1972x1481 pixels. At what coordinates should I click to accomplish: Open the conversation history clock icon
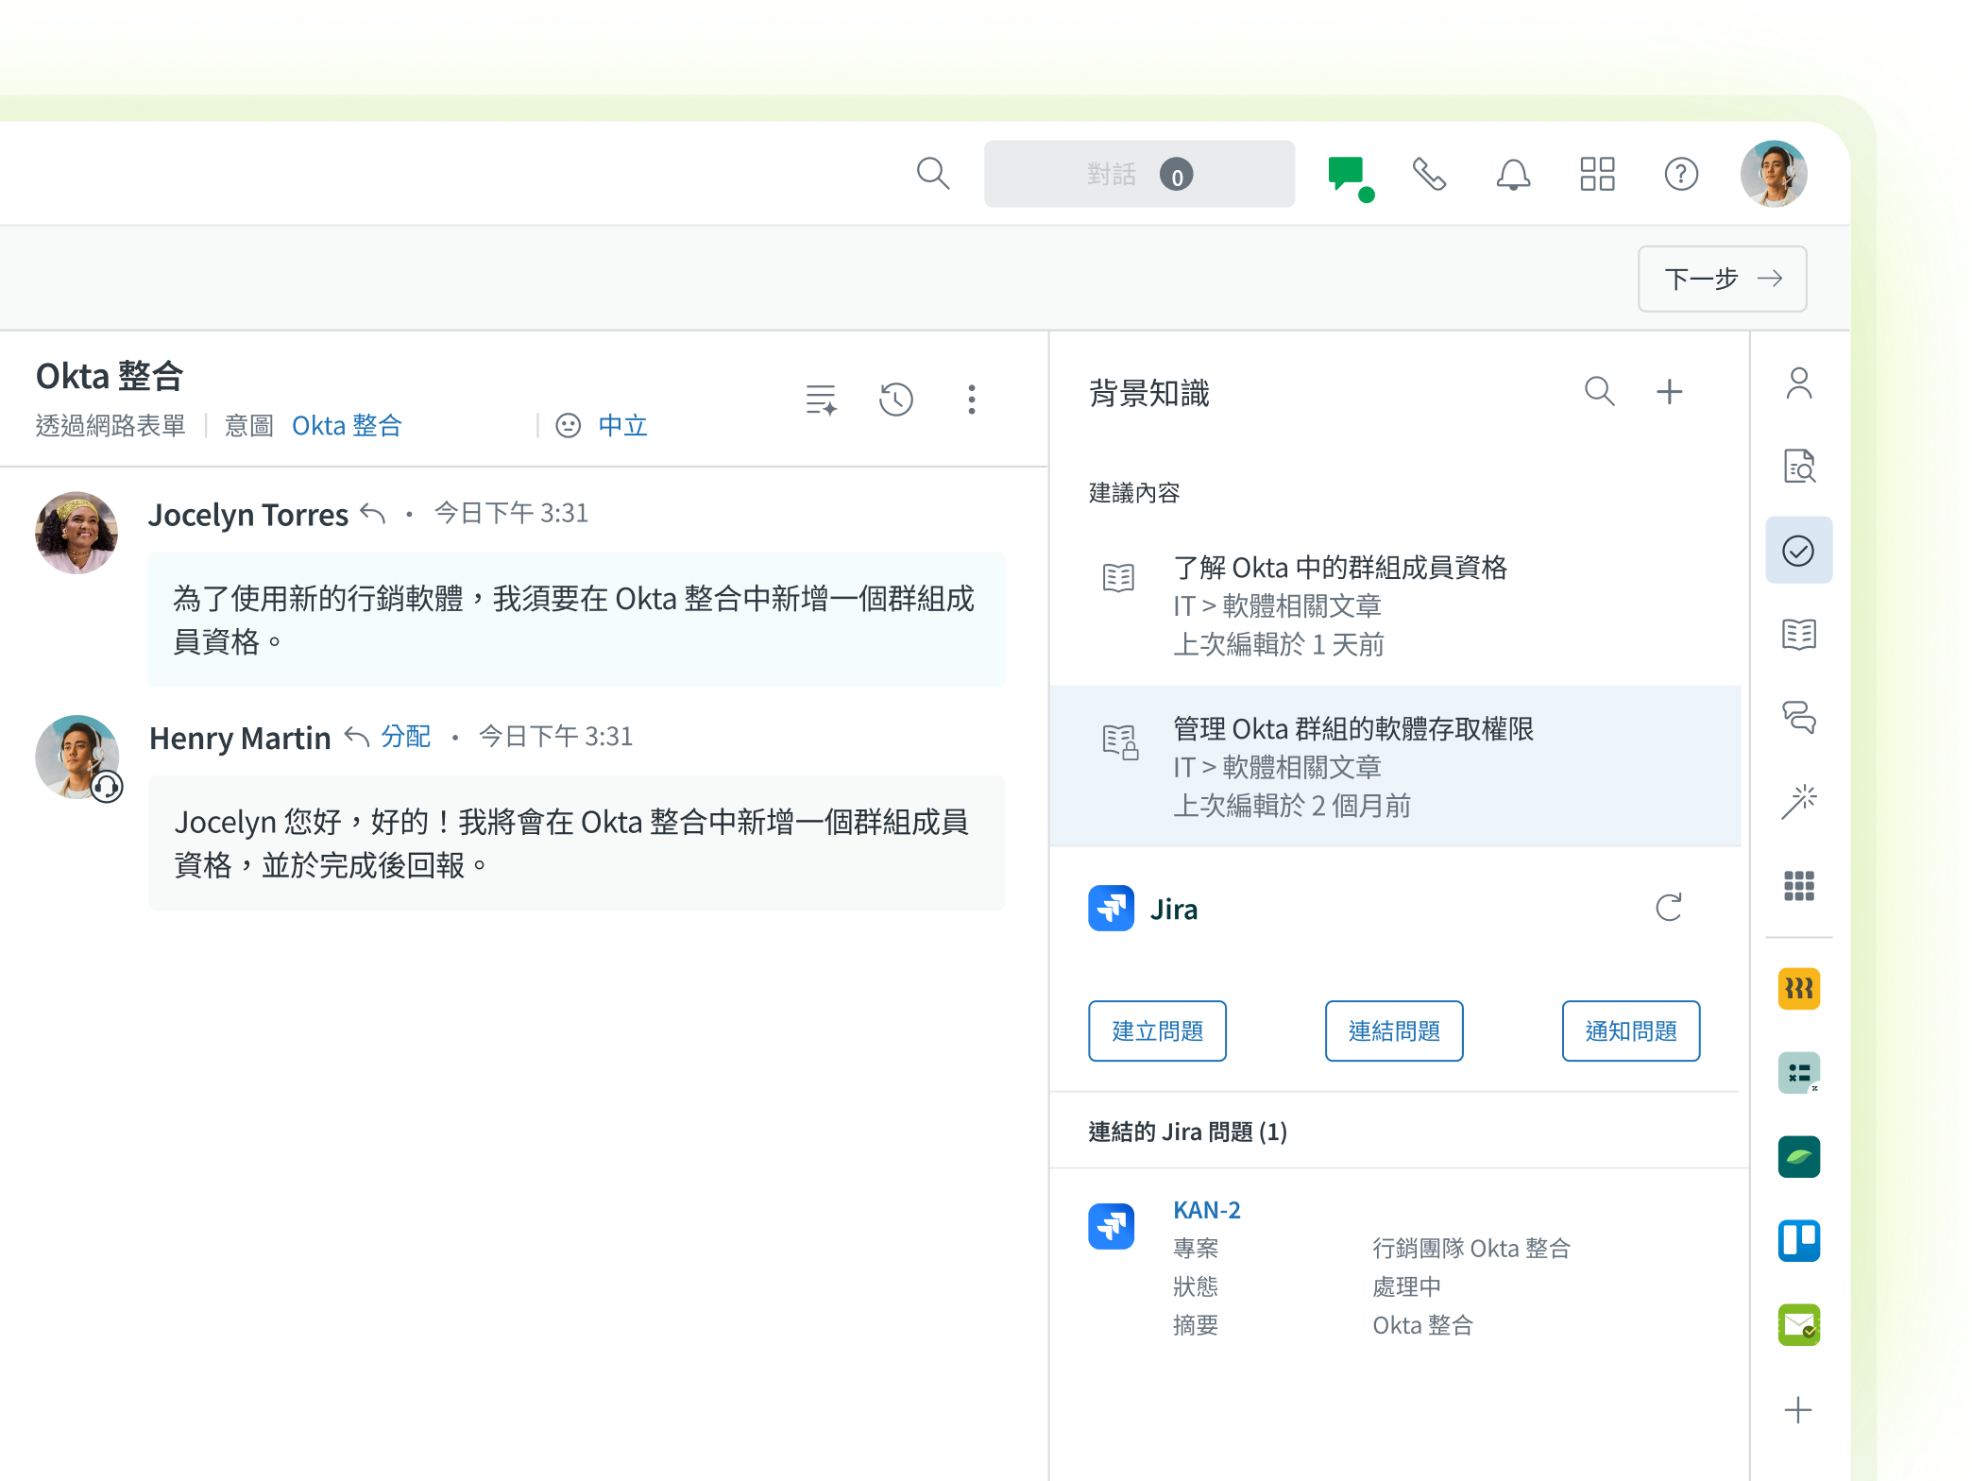tap(895, 400)
